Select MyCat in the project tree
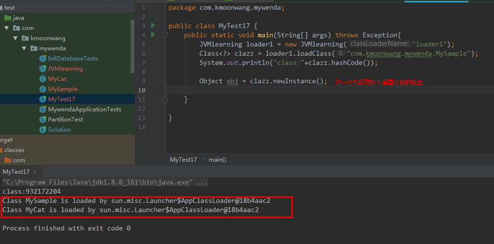 pyautogui.click(x=57, y=79)
